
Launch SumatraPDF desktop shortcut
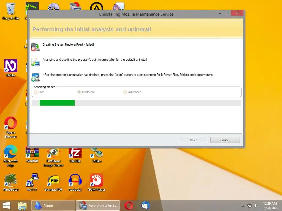[x=54, y=182]
